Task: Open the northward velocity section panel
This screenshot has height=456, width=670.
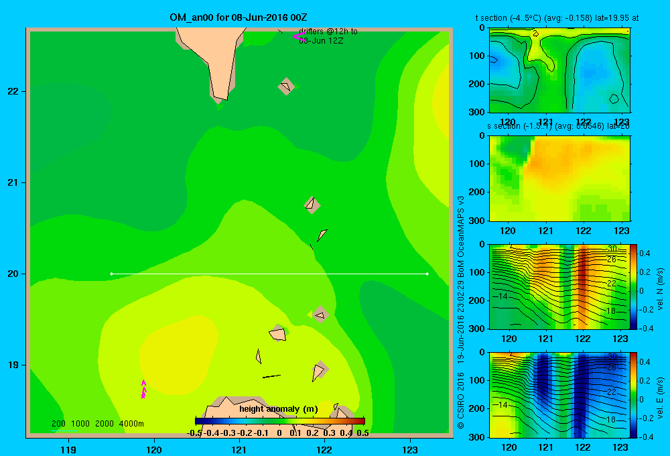Action: pyautogui.click(x=559, y=286)
